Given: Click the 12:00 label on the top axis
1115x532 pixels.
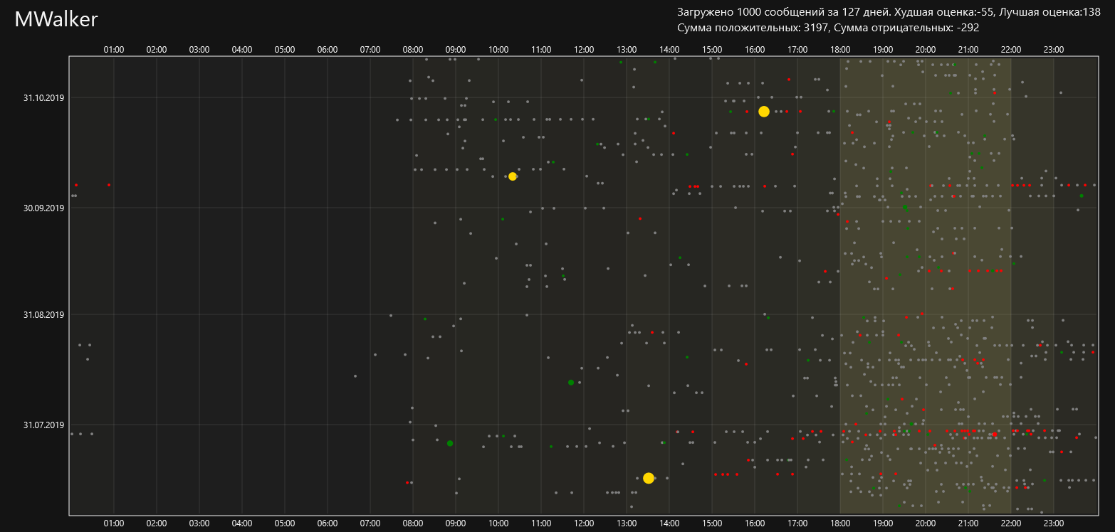Looking at the screenshot, I should tap(584, 49).
